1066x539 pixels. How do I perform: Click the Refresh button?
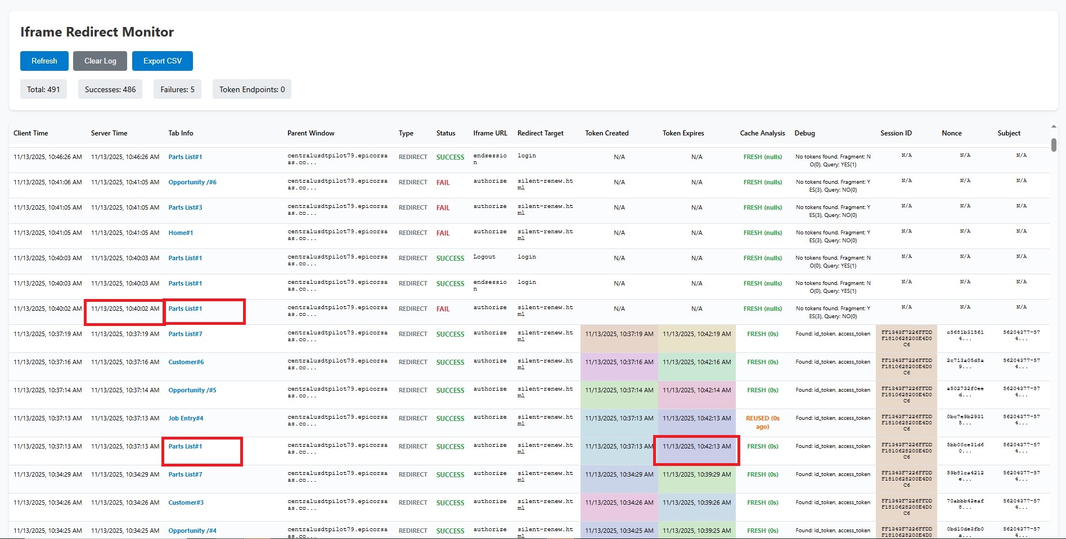click(x=44, y=61)
